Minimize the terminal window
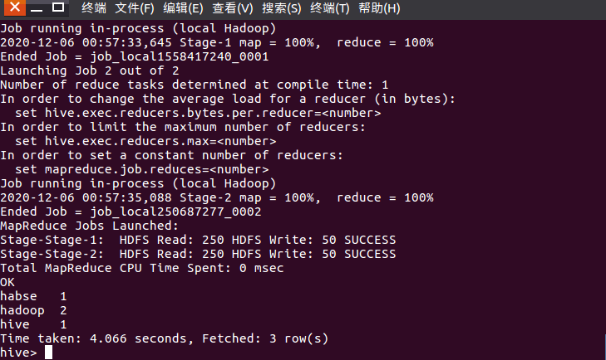Screen dimensions: 606x360 tap(37, 7)
